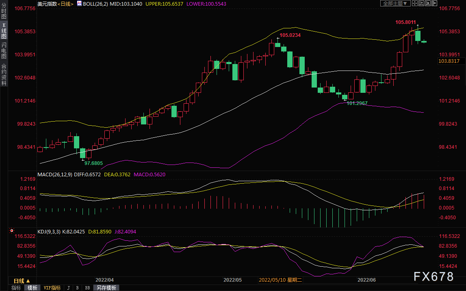Click the 97.6805 low price label
The width and height of the screenshot is (466, 291).
(93, 163)
